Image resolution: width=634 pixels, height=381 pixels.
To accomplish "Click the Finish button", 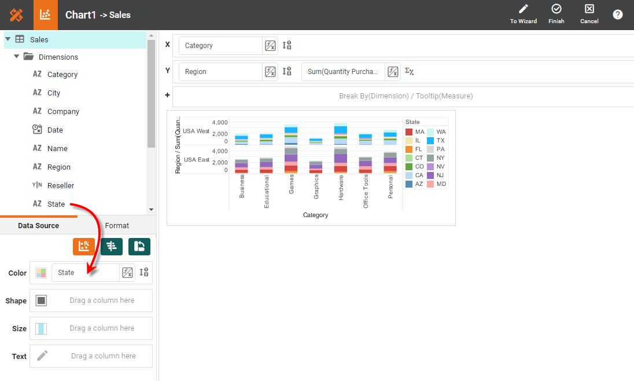I will (556, 14).
